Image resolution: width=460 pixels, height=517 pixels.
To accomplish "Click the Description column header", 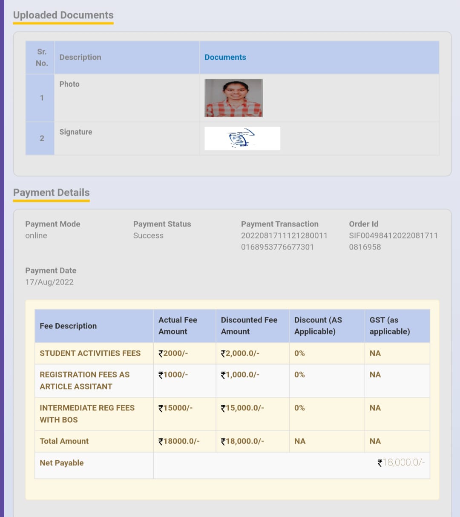I will click(80, 57).
